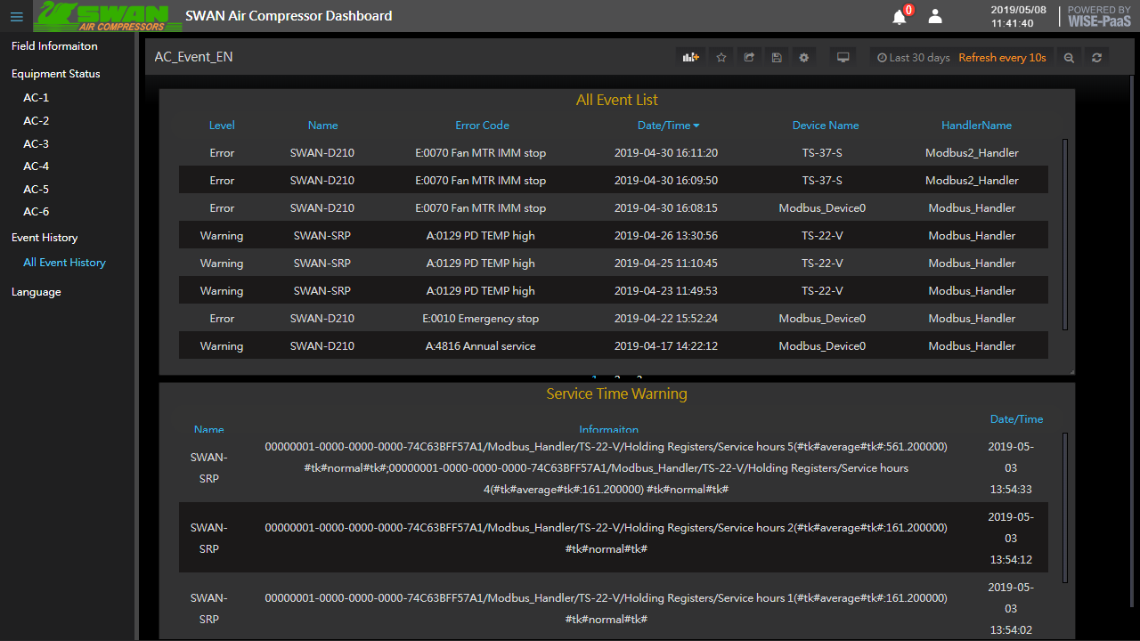Screen dimensions: 1140x641
Task: Click the Add panel chart icon
Action: [x=691, y=57]
